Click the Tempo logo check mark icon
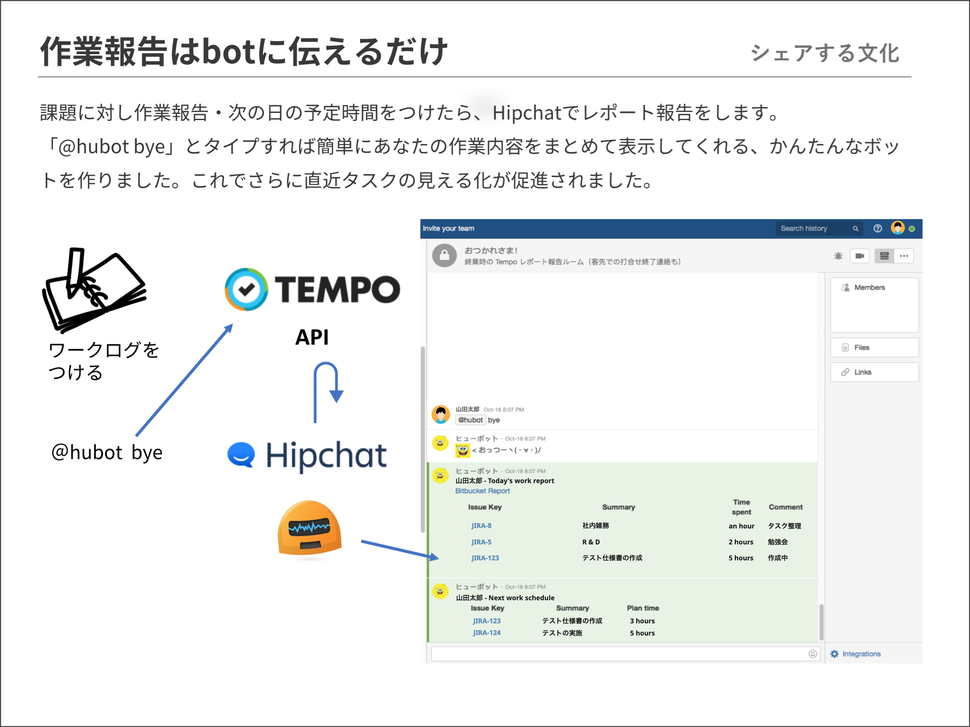Viewport: 970px width, 727px height. click(x=247, y=289)
